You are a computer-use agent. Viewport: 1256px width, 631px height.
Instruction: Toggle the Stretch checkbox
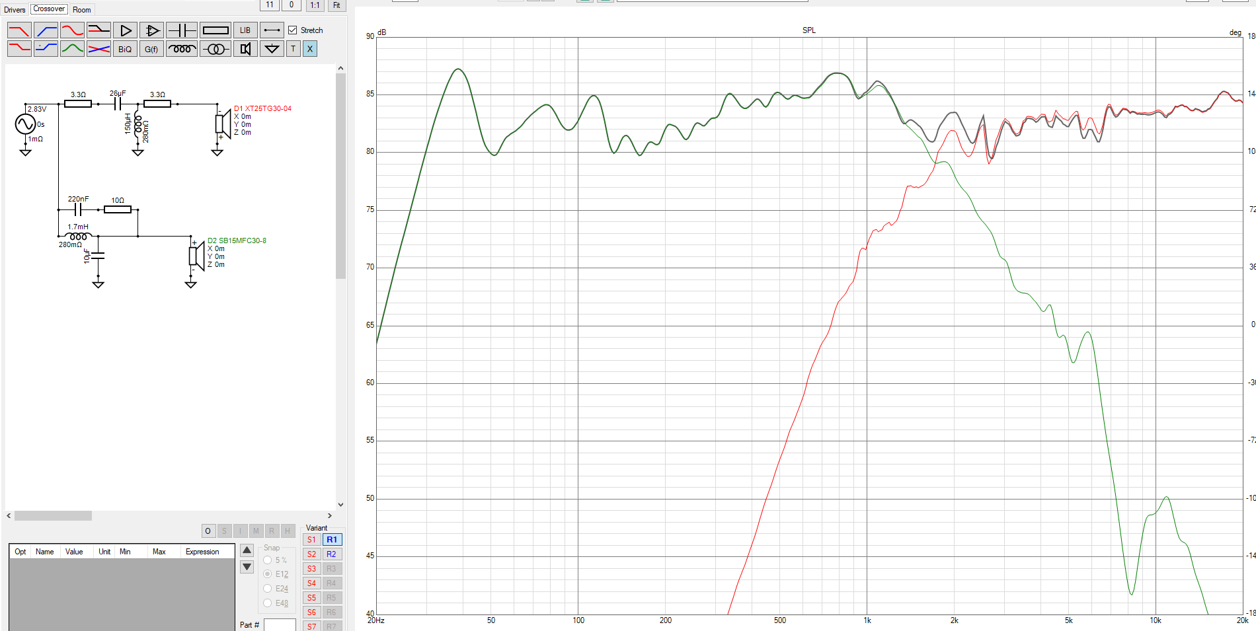[293, 30]
